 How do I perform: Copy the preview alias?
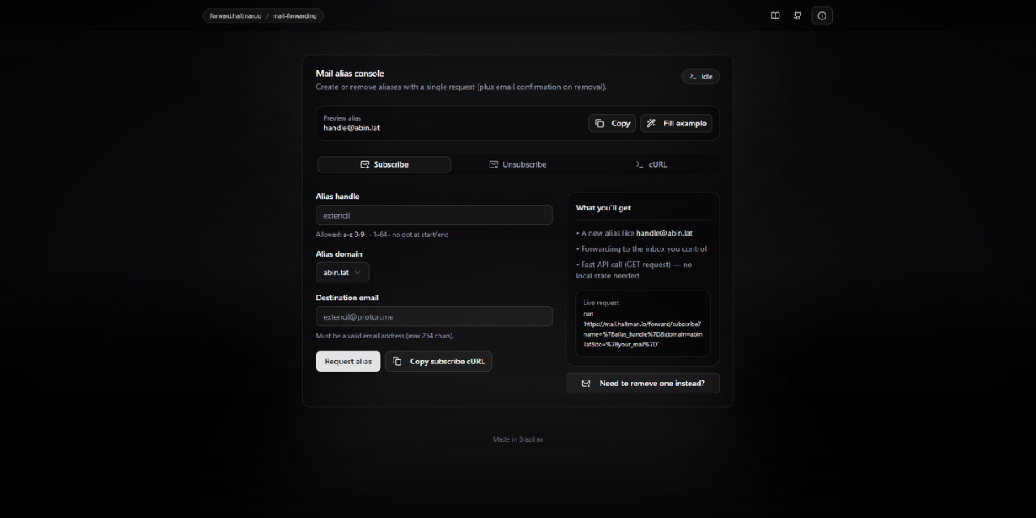[612, 123]
